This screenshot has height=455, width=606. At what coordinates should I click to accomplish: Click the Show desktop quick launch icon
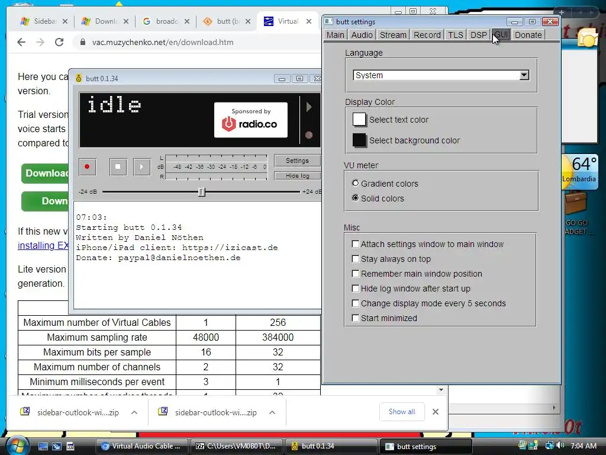[43, 446]
